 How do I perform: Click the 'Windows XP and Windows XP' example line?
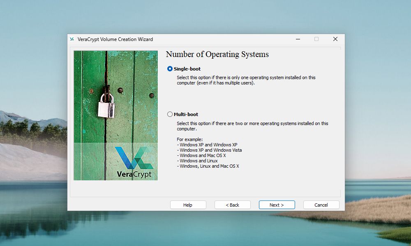click(x=207, y=145)
